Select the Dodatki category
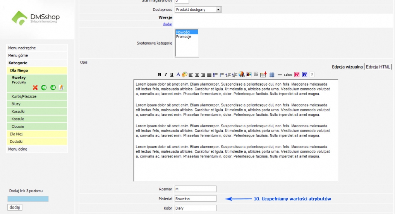The image size is (395, 214). (37, 142)
